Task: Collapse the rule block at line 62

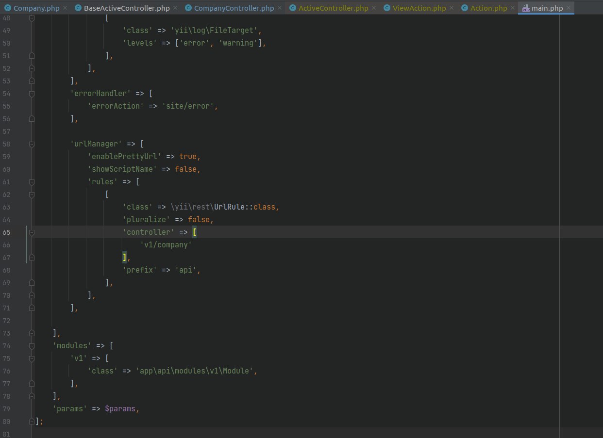Action: pyautogui.click(x=32, y=195)
